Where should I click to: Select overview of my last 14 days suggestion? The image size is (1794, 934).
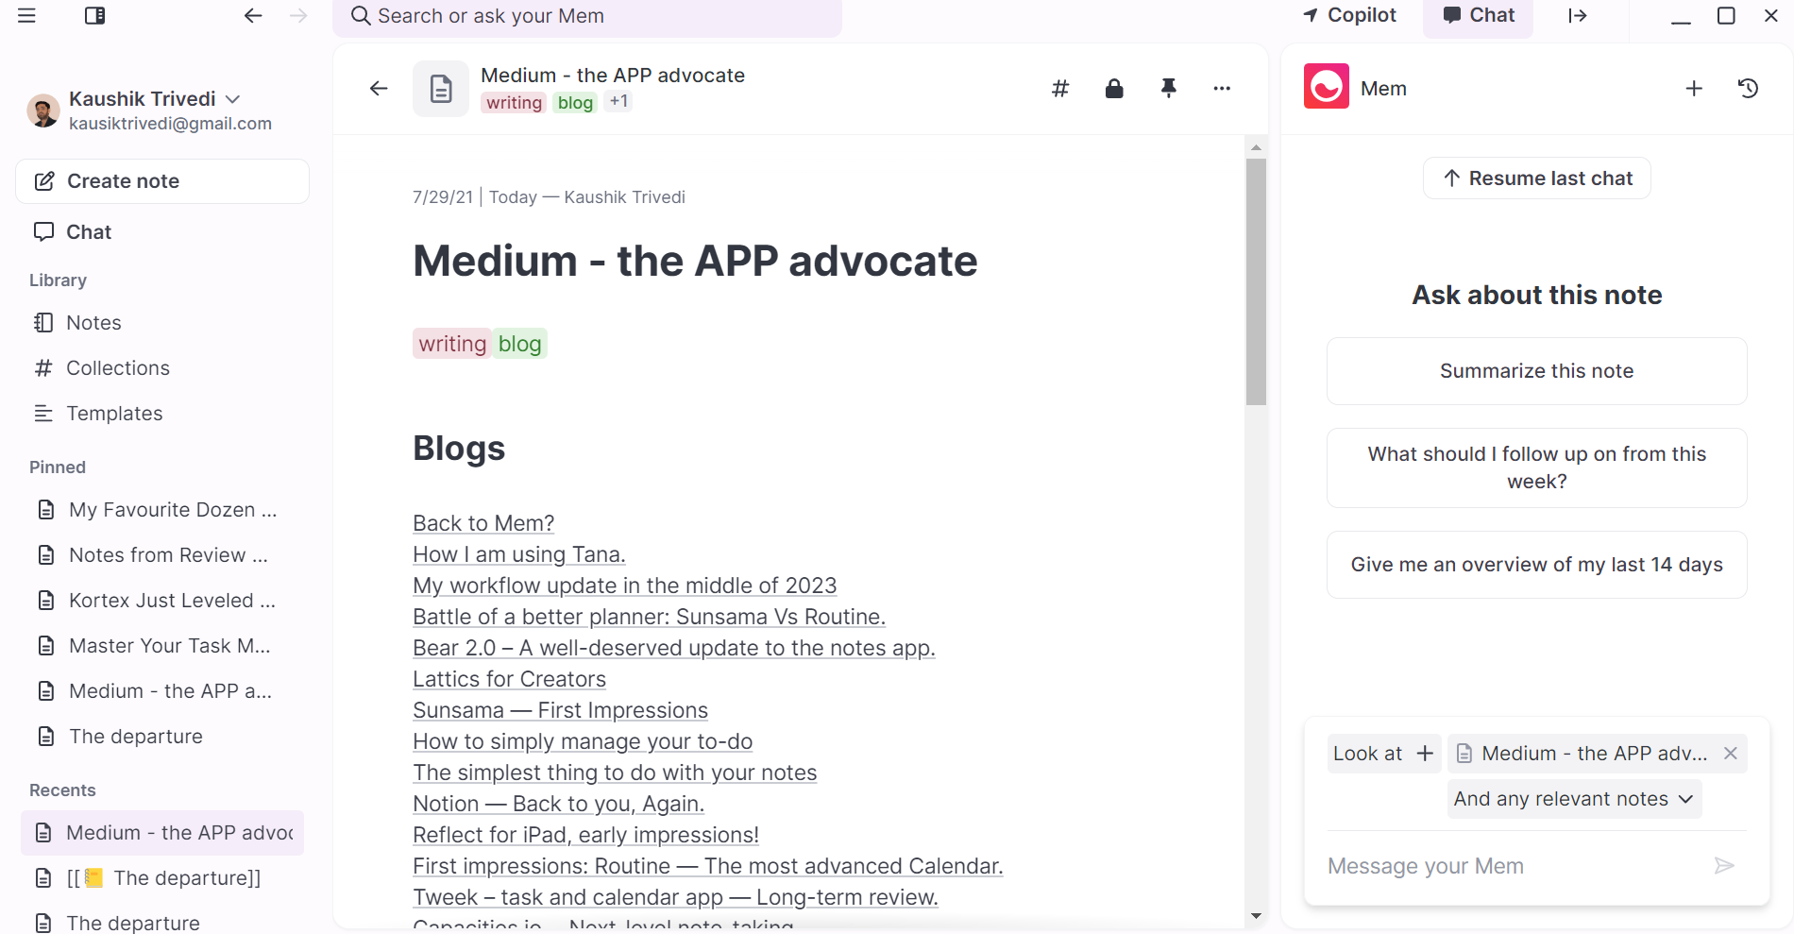1537,565
